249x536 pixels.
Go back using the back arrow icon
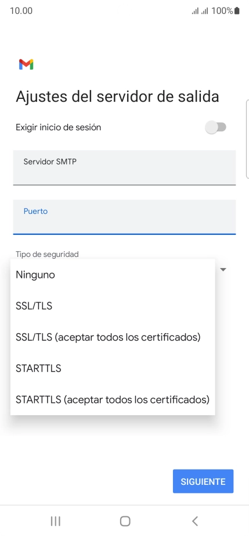tap(195, 521)
